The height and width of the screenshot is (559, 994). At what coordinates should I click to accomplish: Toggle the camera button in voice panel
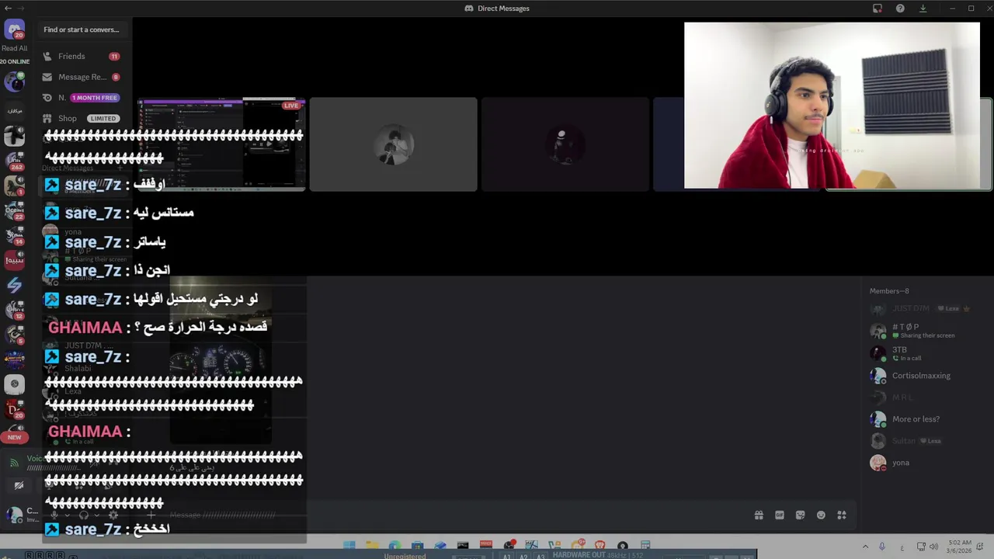[x=19, y=486]
